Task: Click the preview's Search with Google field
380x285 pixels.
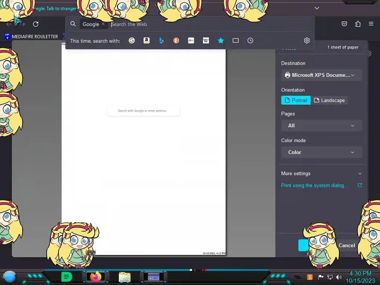Action: [144, 111]
